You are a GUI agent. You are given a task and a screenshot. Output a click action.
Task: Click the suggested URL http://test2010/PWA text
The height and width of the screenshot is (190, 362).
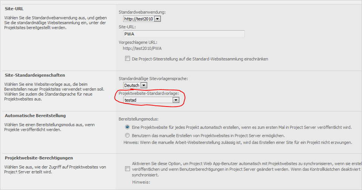point(142,48)
